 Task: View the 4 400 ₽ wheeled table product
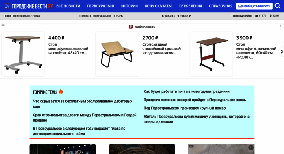[x=23, y=54]
